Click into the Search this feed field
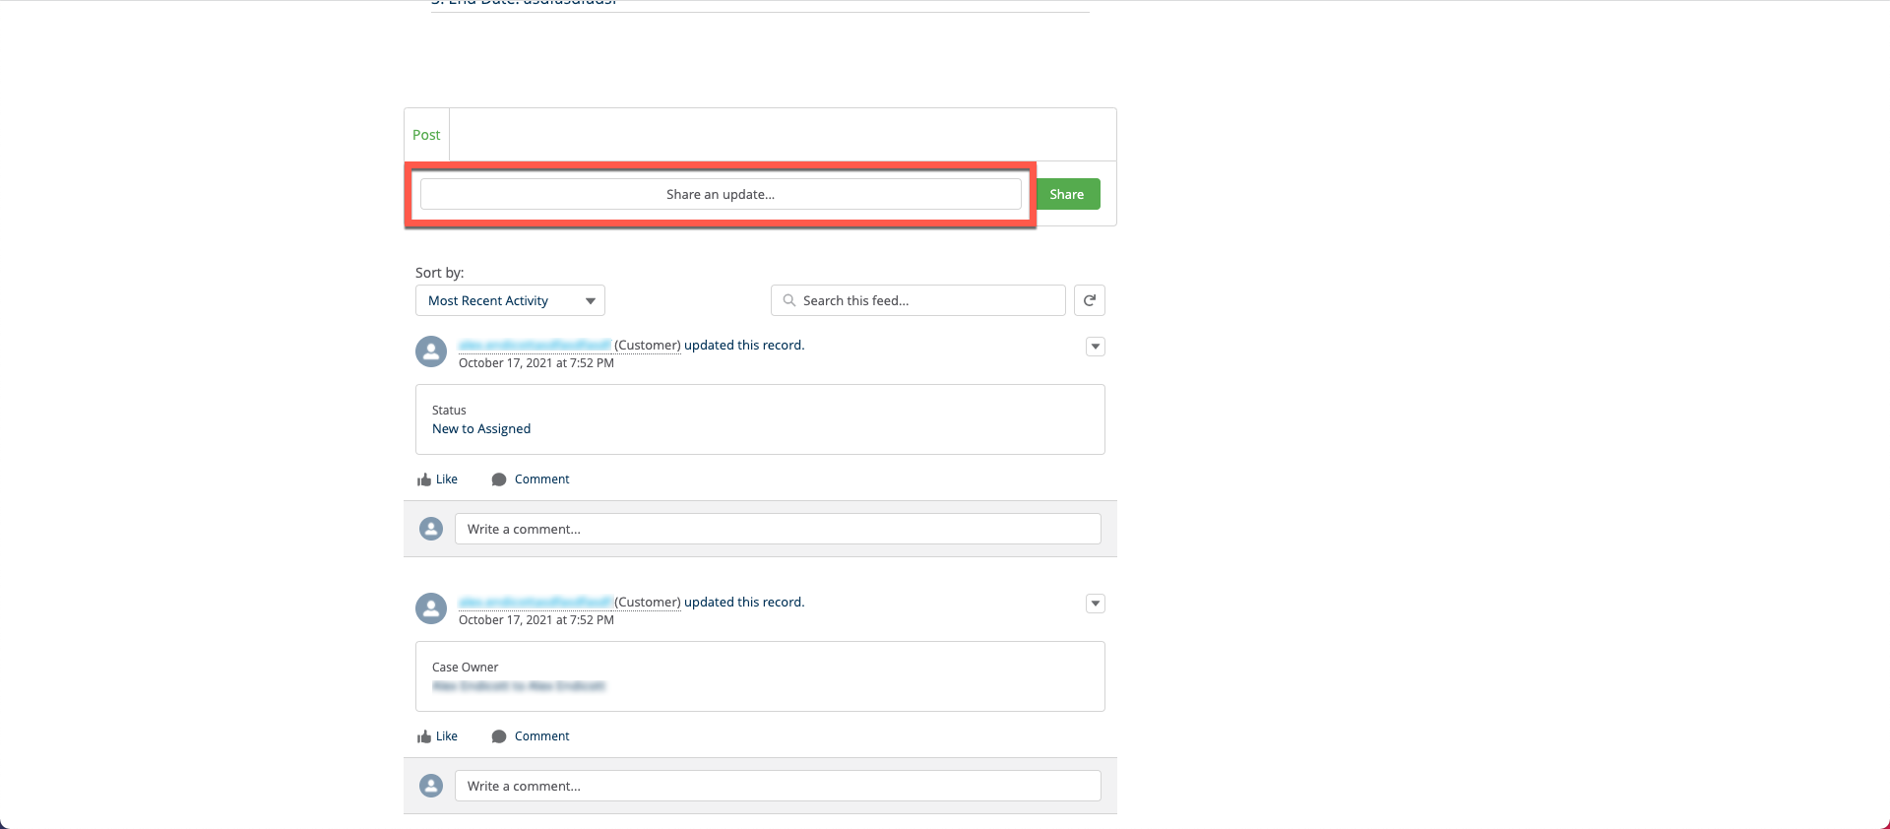The width and height of the screenshot is (1890, 829). [925, 300]
